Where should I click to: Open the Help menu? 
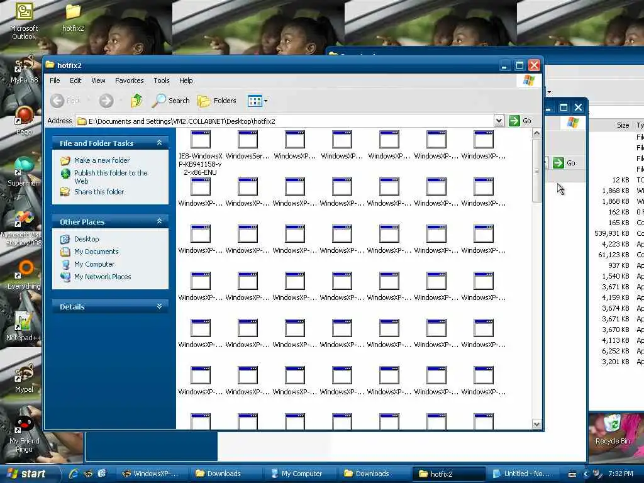click(x=186, y=80)
